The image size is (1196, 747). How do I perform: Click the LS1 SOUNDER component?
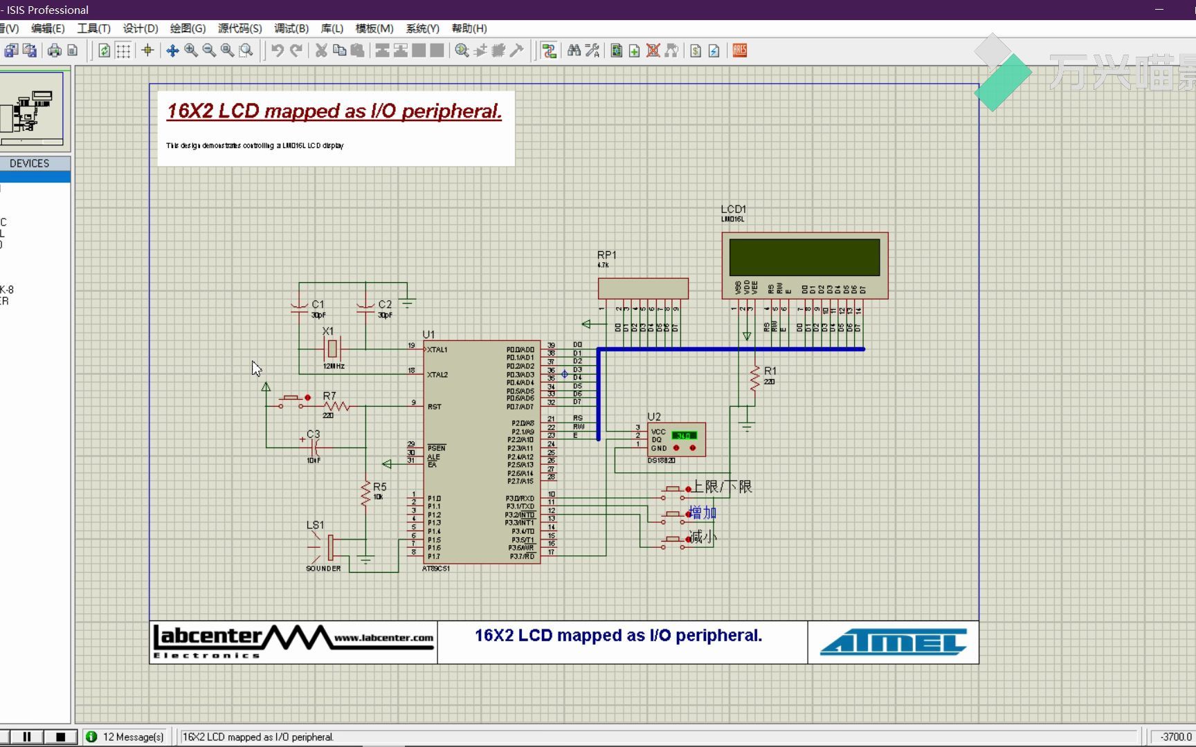(325, 547)
